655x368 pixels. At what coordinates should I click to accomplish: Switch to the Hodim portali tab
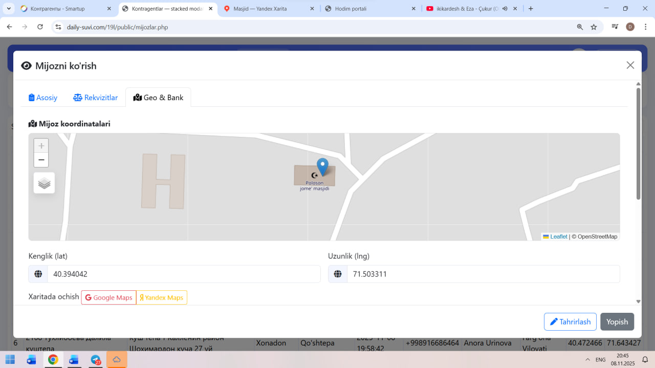371,9
